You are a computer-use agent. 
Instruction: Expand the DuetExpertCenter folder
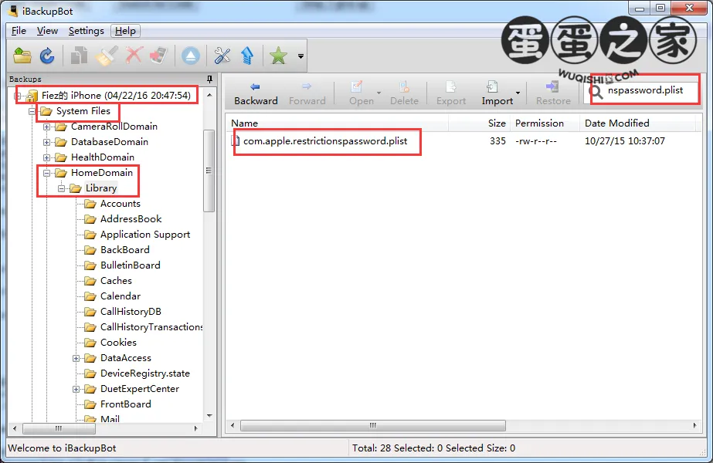pos(76,390)
